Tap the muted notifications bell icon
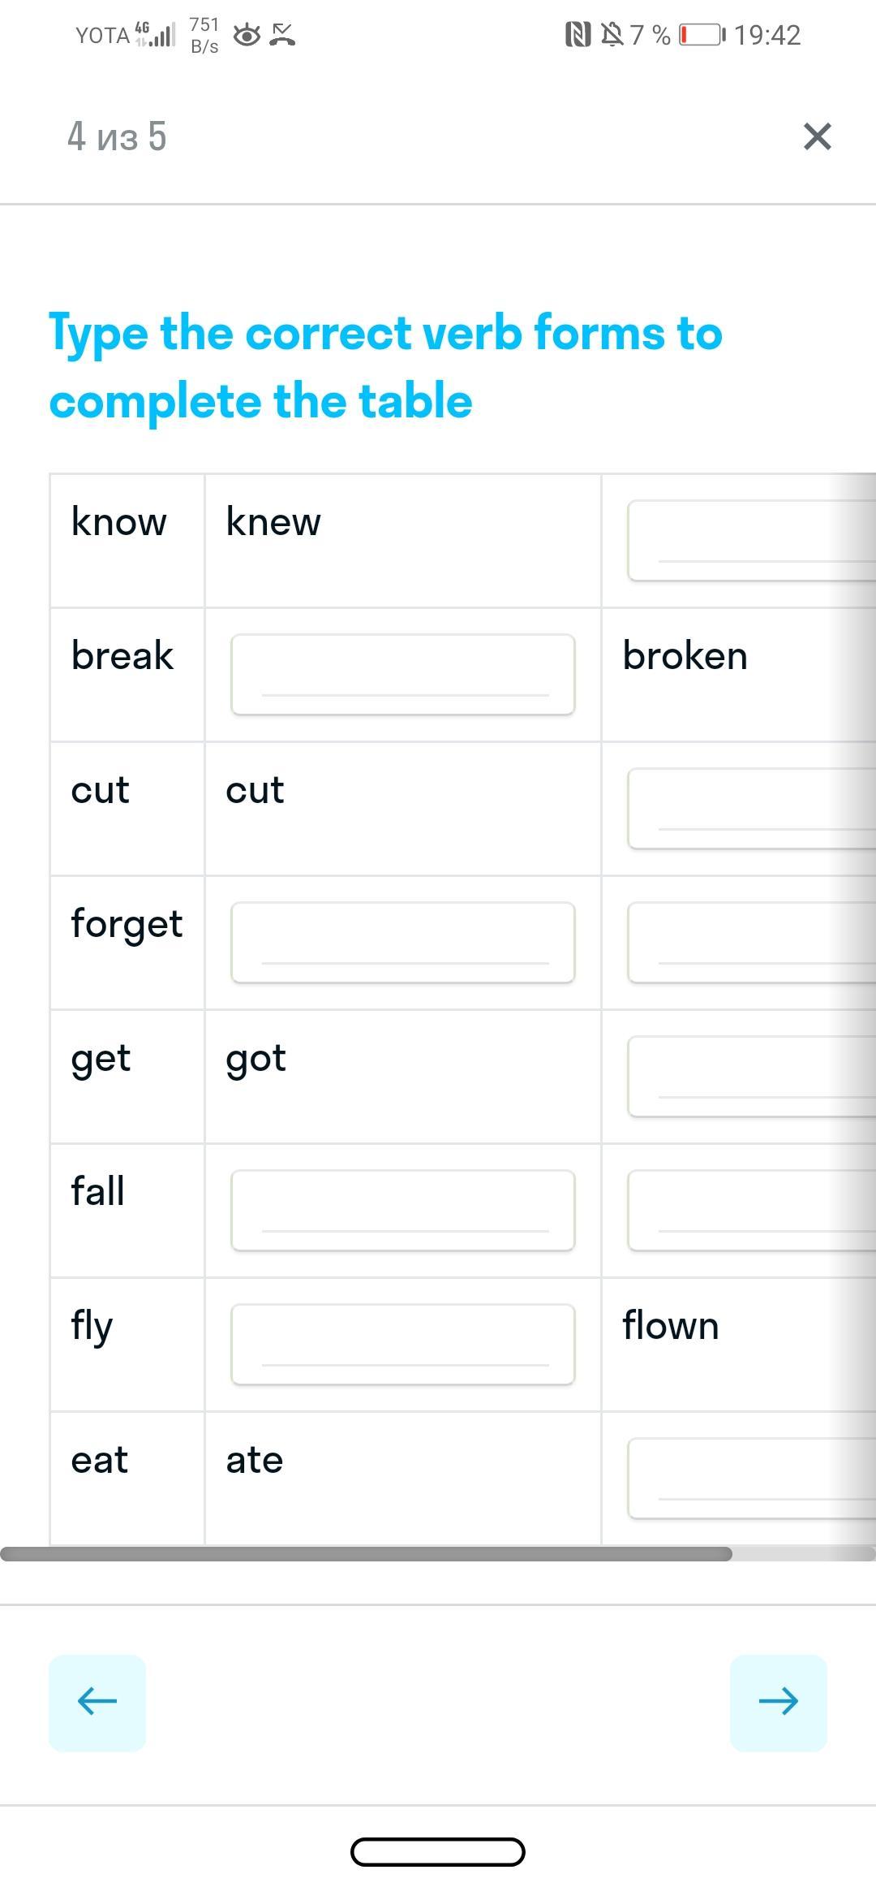Viewport: 876px width, 1900px height. point(612,35)
